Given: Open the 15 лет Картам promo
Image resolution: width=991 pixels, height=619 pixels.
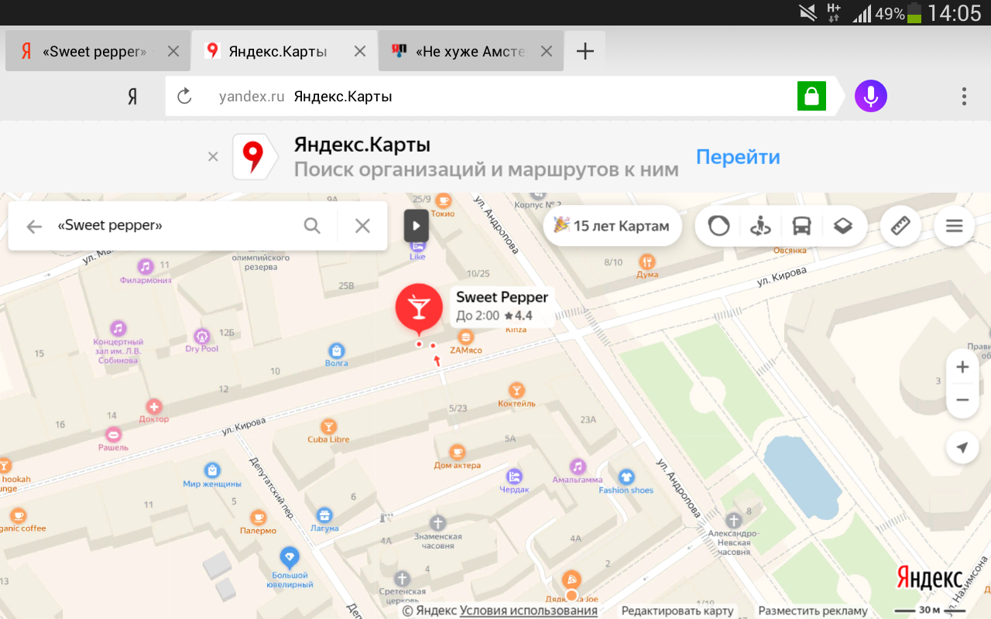Looking at the screenshot, I should click(612, 226).
